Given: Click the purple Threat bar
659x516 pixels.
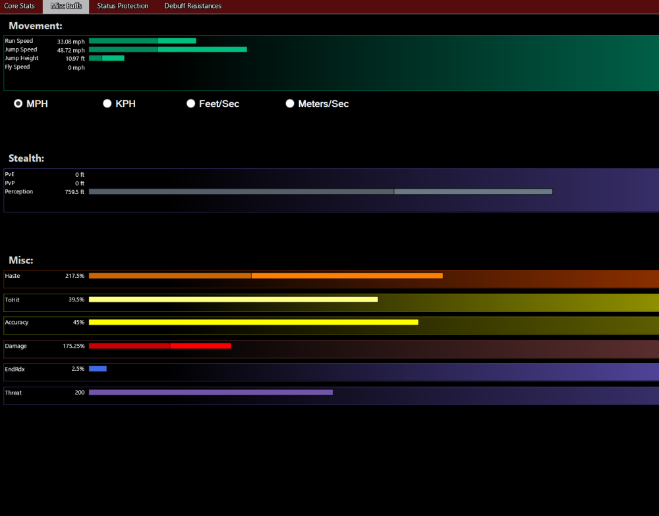Looking at the screenshot, I should coord(211,393).
